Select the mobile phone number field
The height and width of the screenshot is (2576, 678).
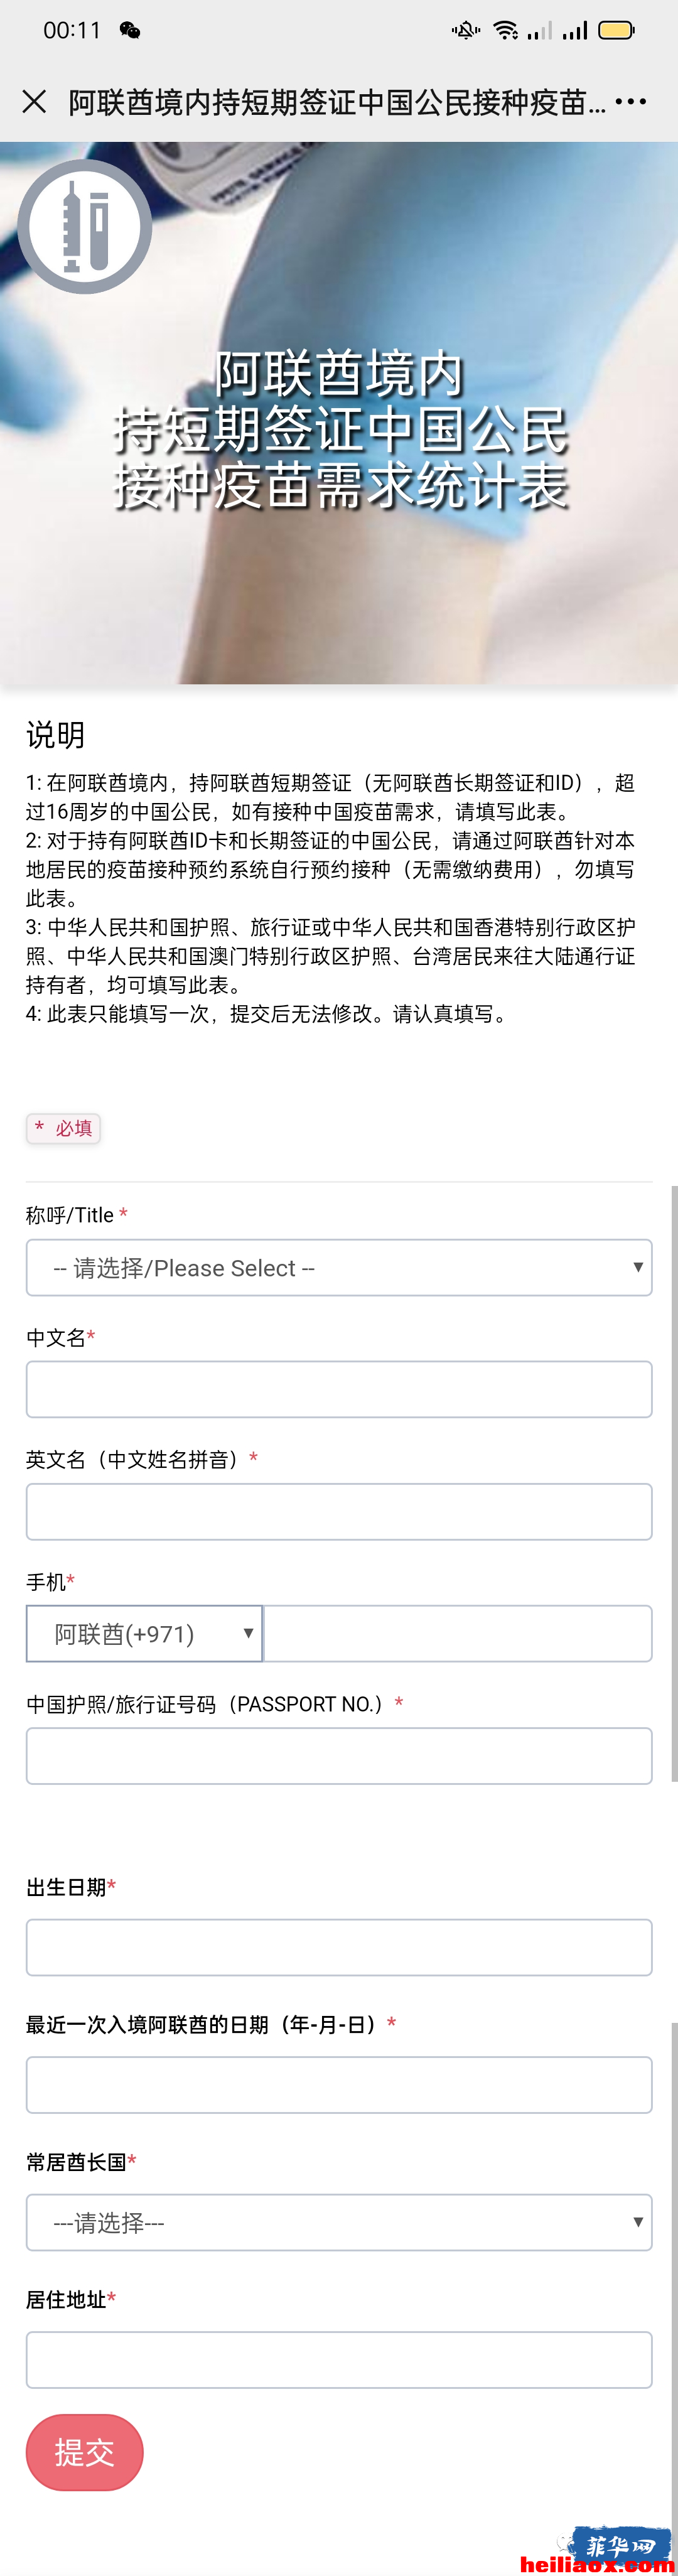click(x=458, y=1633)
